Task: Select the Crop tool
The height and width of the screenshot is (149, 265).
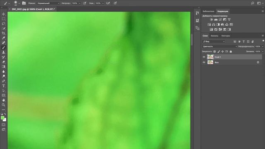Action: pos(3,33)
